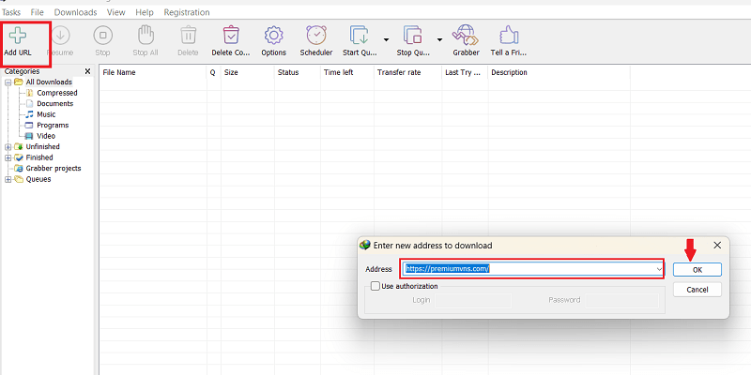Click the Stop All hand icon
Screen dimensions: 751x375
coord(146,36)
